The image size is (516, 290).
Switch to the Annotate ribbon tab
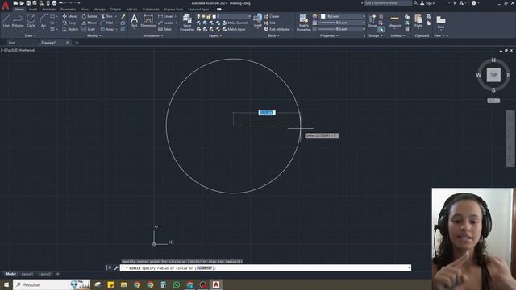(48, 10)
